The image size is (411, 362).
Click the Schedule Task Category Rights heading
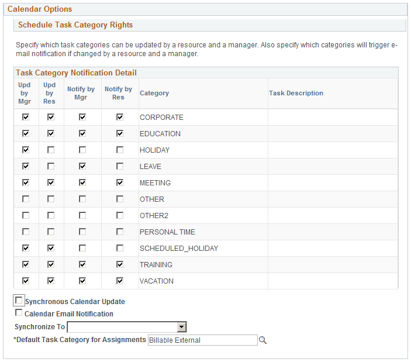[75, 25]
